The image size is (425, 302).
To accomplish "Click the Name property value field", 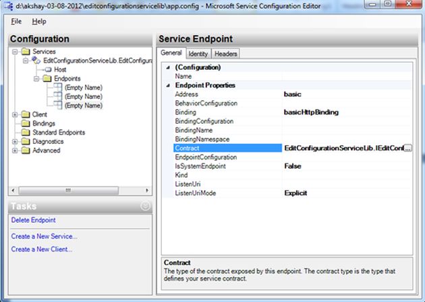I will coord(347,77).
